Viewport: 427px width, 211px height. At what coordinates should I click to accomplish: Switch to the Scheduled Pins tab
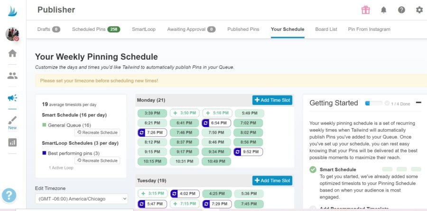point(95,29)
